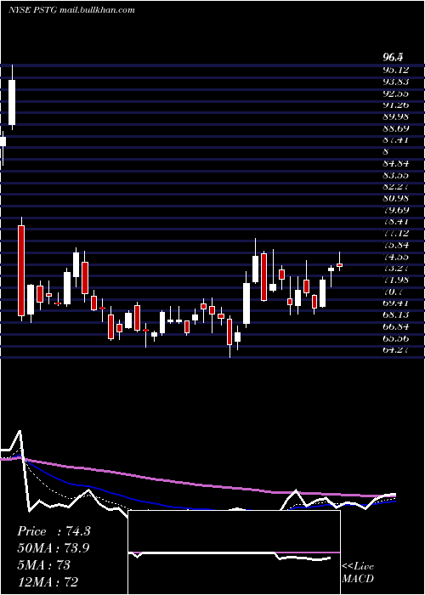The width and height of the screenshot is (425, 595).
Task: Click the 70.7 axis value
Action: 393,292
